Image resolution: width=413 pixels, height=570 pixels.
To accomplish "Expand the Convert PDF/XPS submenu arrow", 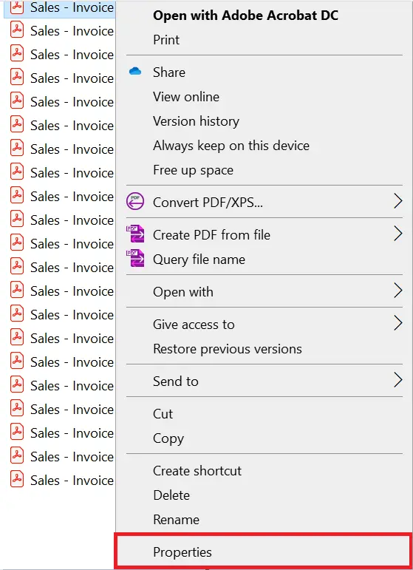I will 398,201.
